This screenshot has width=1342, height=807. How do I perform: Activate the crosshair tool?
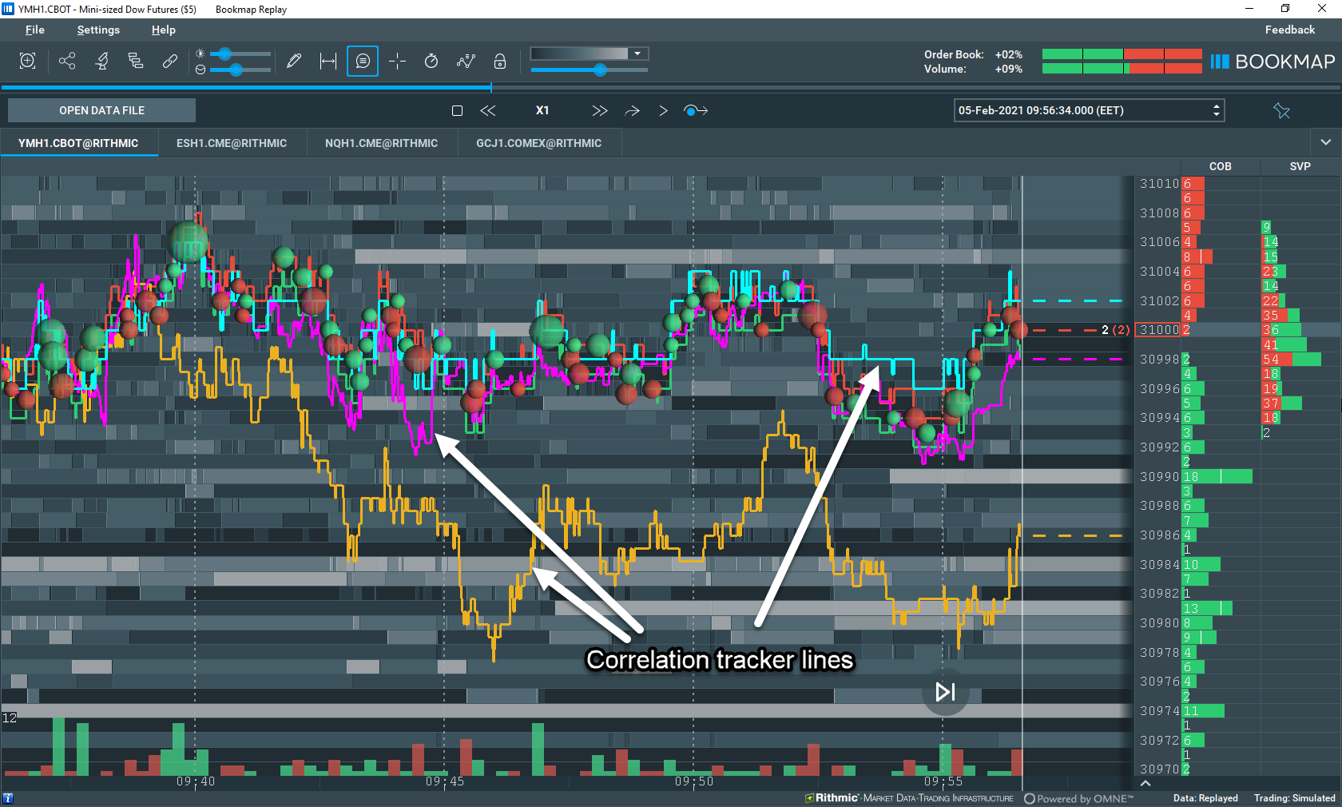click(x=397, y=61)
